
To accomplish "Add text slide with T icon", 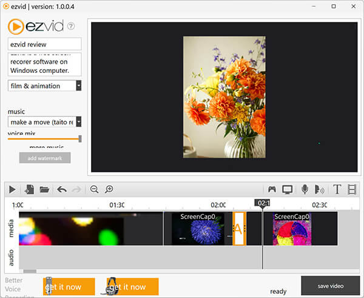I will point(337,189).
